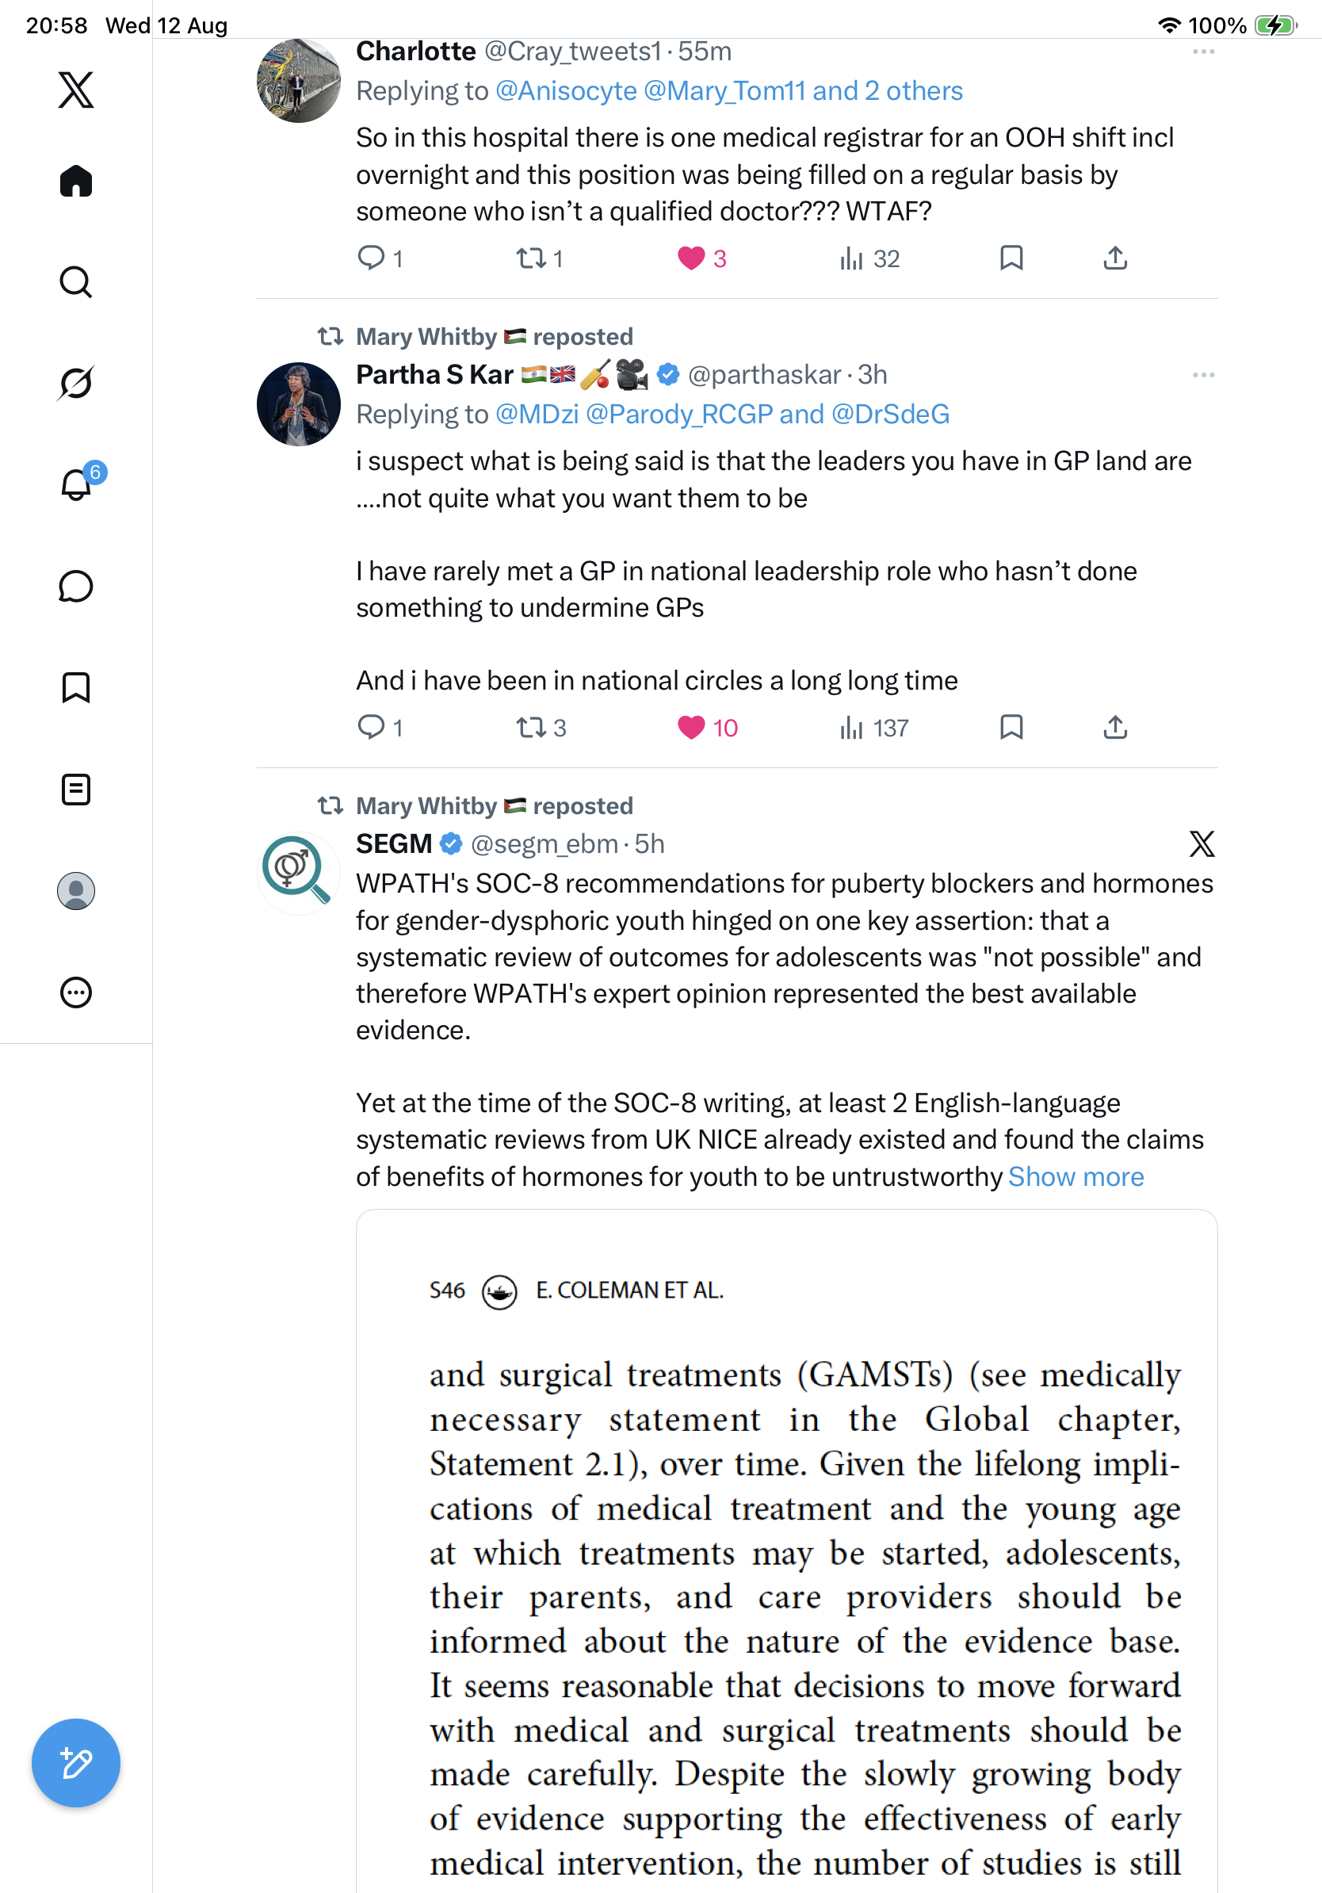Expand the sidebar More circle menu

[x=76, y=992]
